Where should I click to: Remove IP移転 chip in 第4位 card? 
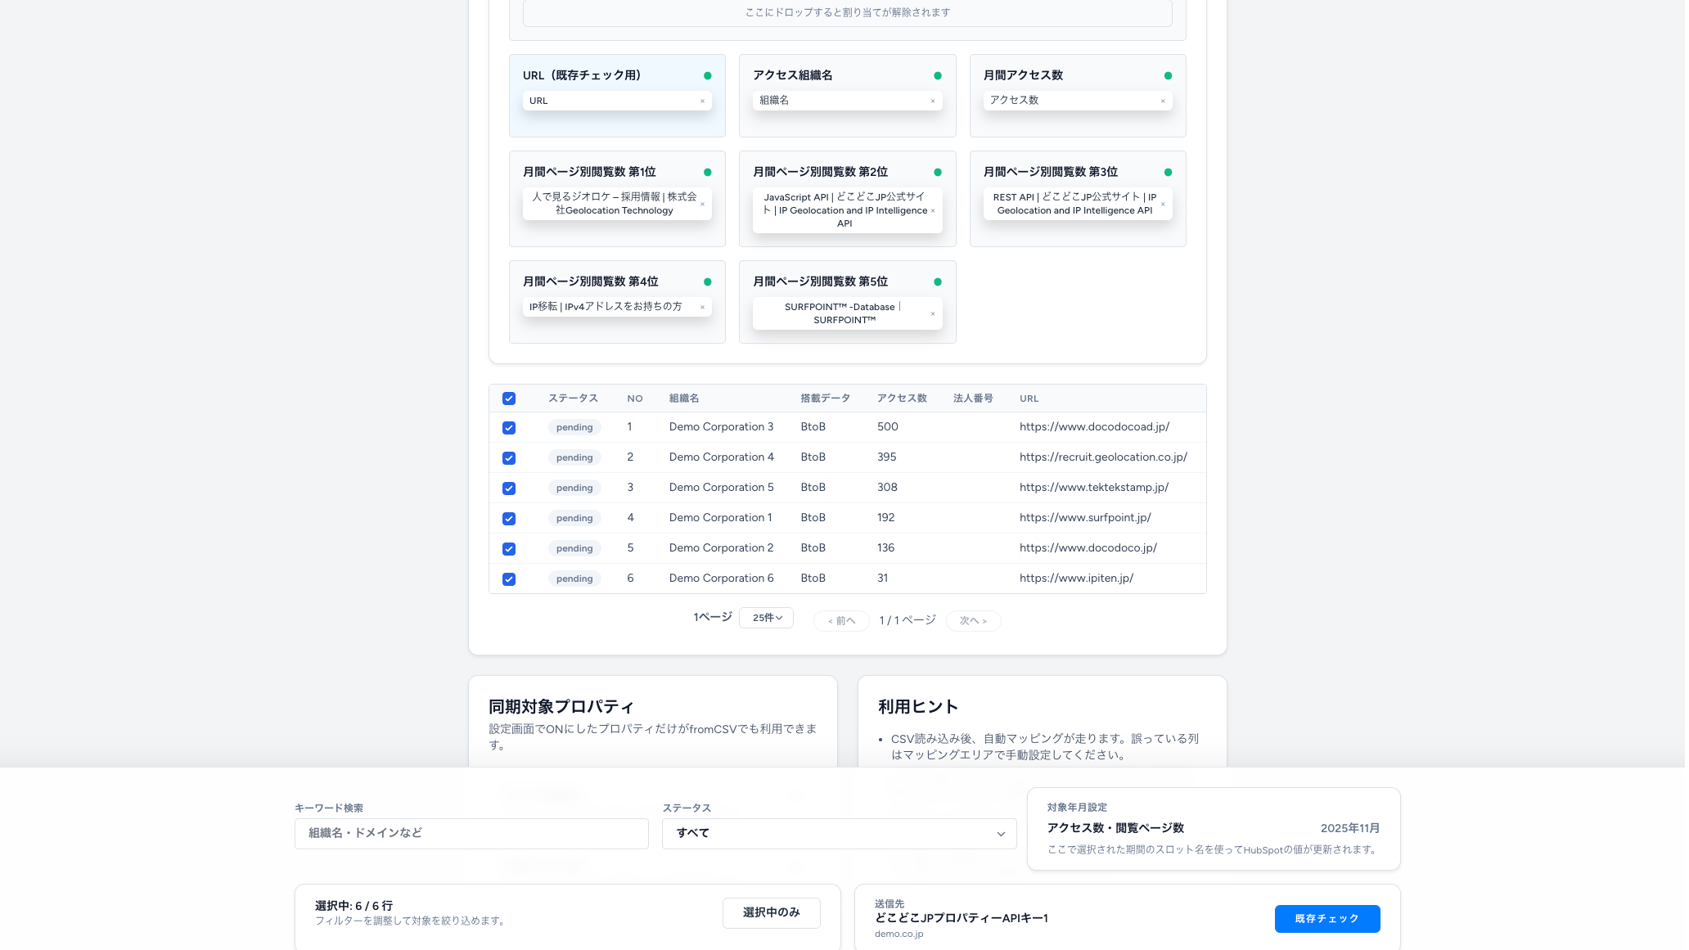tap(702, 308)
